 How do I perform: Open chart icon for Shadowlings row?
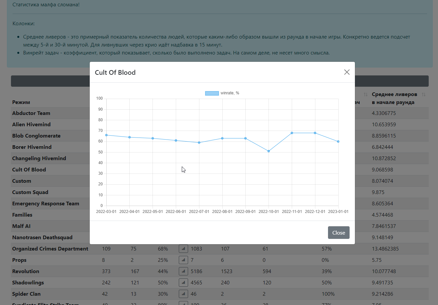click(x=183, y=282)
